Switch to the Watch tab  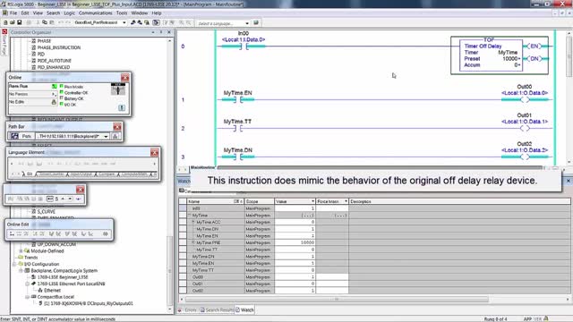pos(244,310)
